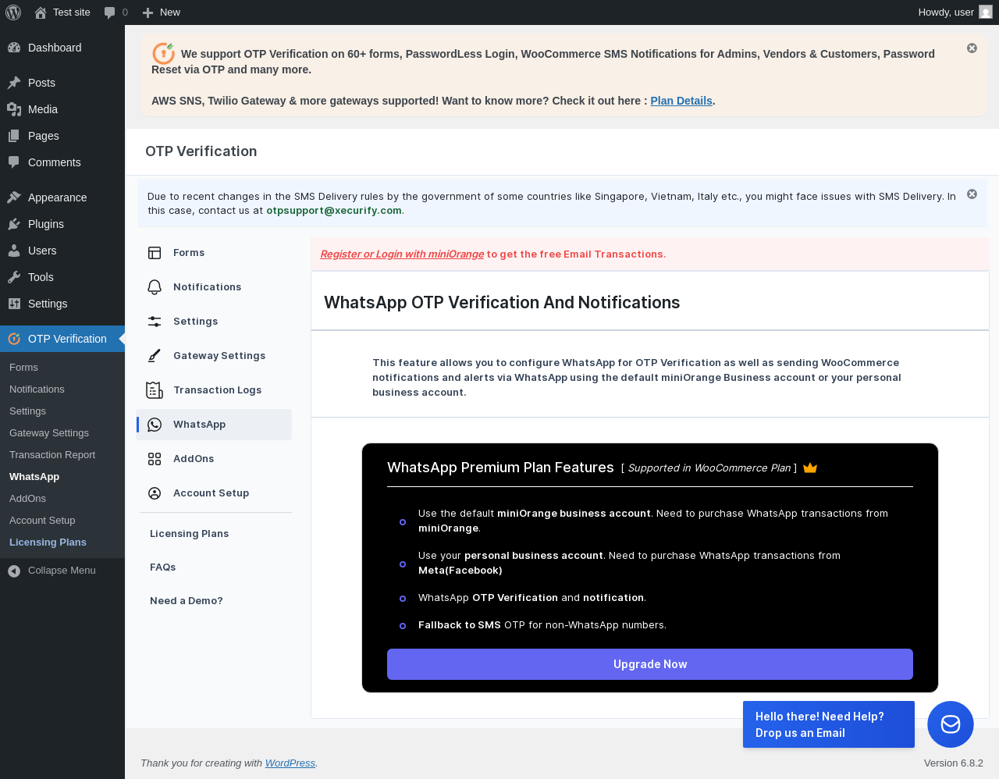Open the FAQs link
The image size is (999, 779).
click(x=162, y=567)
